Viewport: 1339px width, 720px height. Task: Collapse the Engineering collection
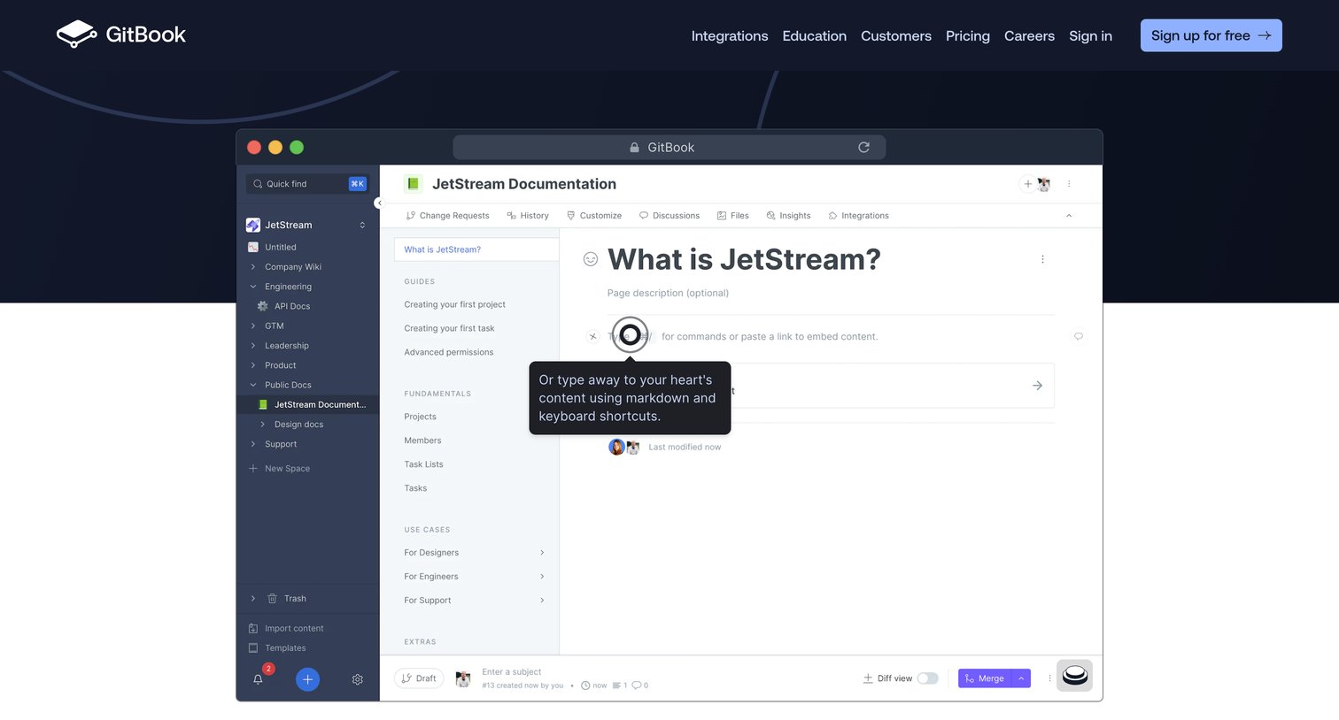[x=253, y=287]
